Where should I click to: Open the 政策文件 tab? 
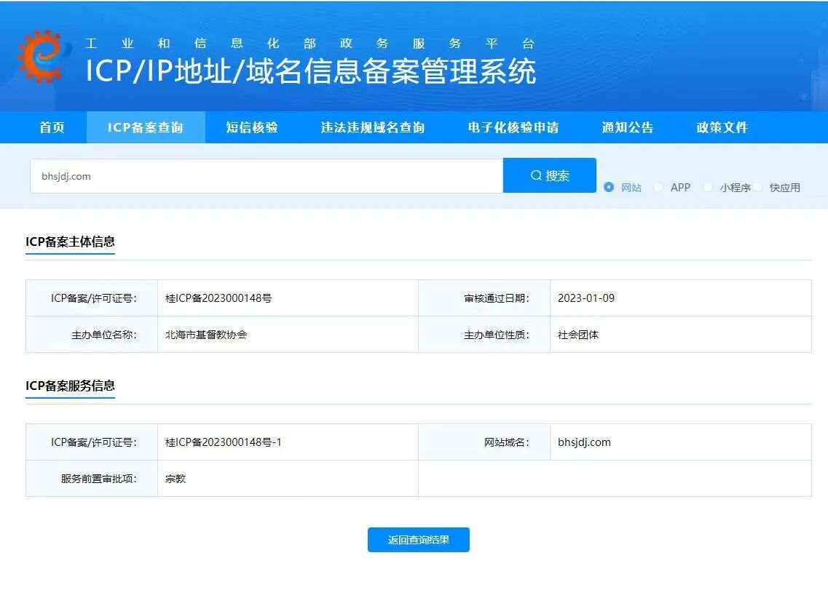pos(722,127)
